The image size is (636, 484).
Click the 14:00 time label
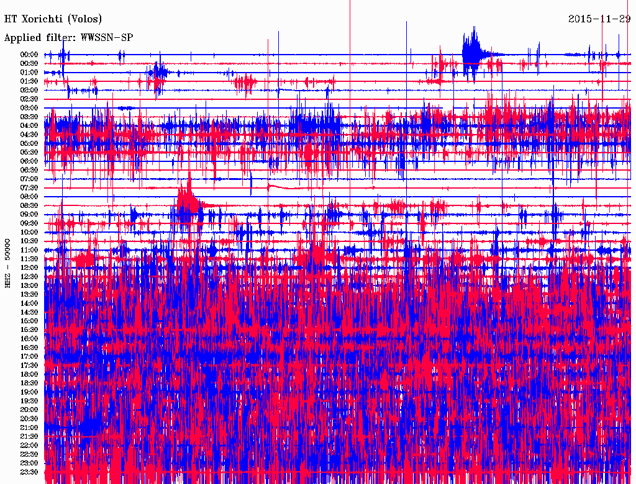click(x=29, y=303)
